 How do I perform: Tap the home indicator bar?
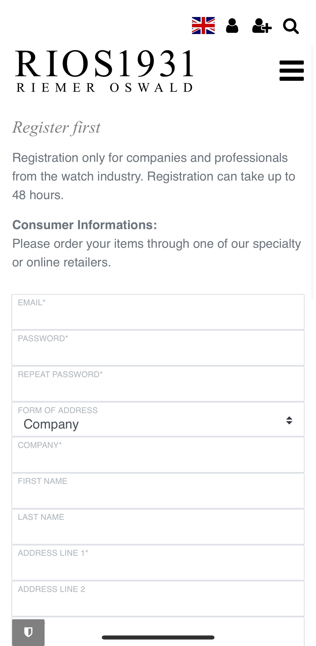click(x=158, y=637)
